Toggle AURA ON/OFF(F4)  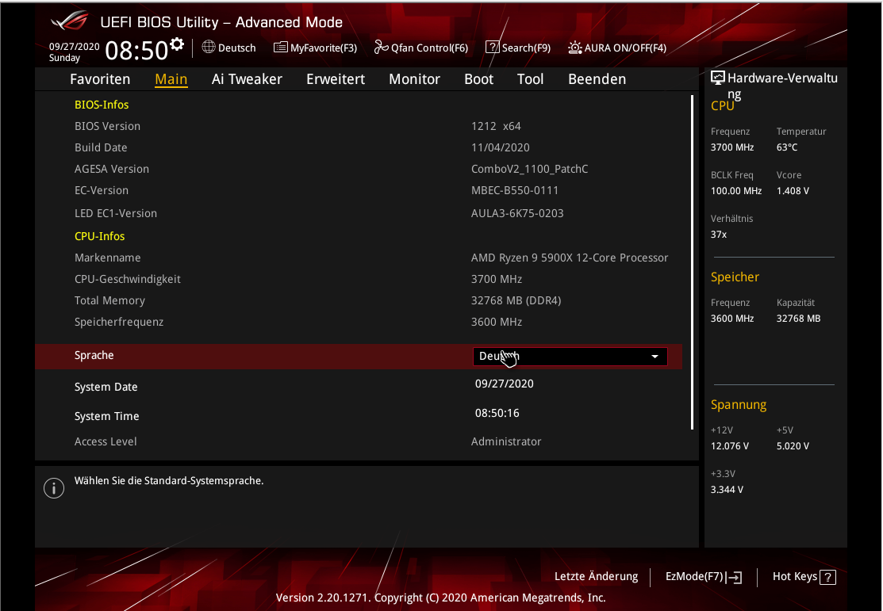tap(617, 48)
